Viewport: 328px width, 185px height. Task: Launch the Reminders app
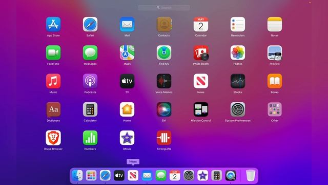238,24
